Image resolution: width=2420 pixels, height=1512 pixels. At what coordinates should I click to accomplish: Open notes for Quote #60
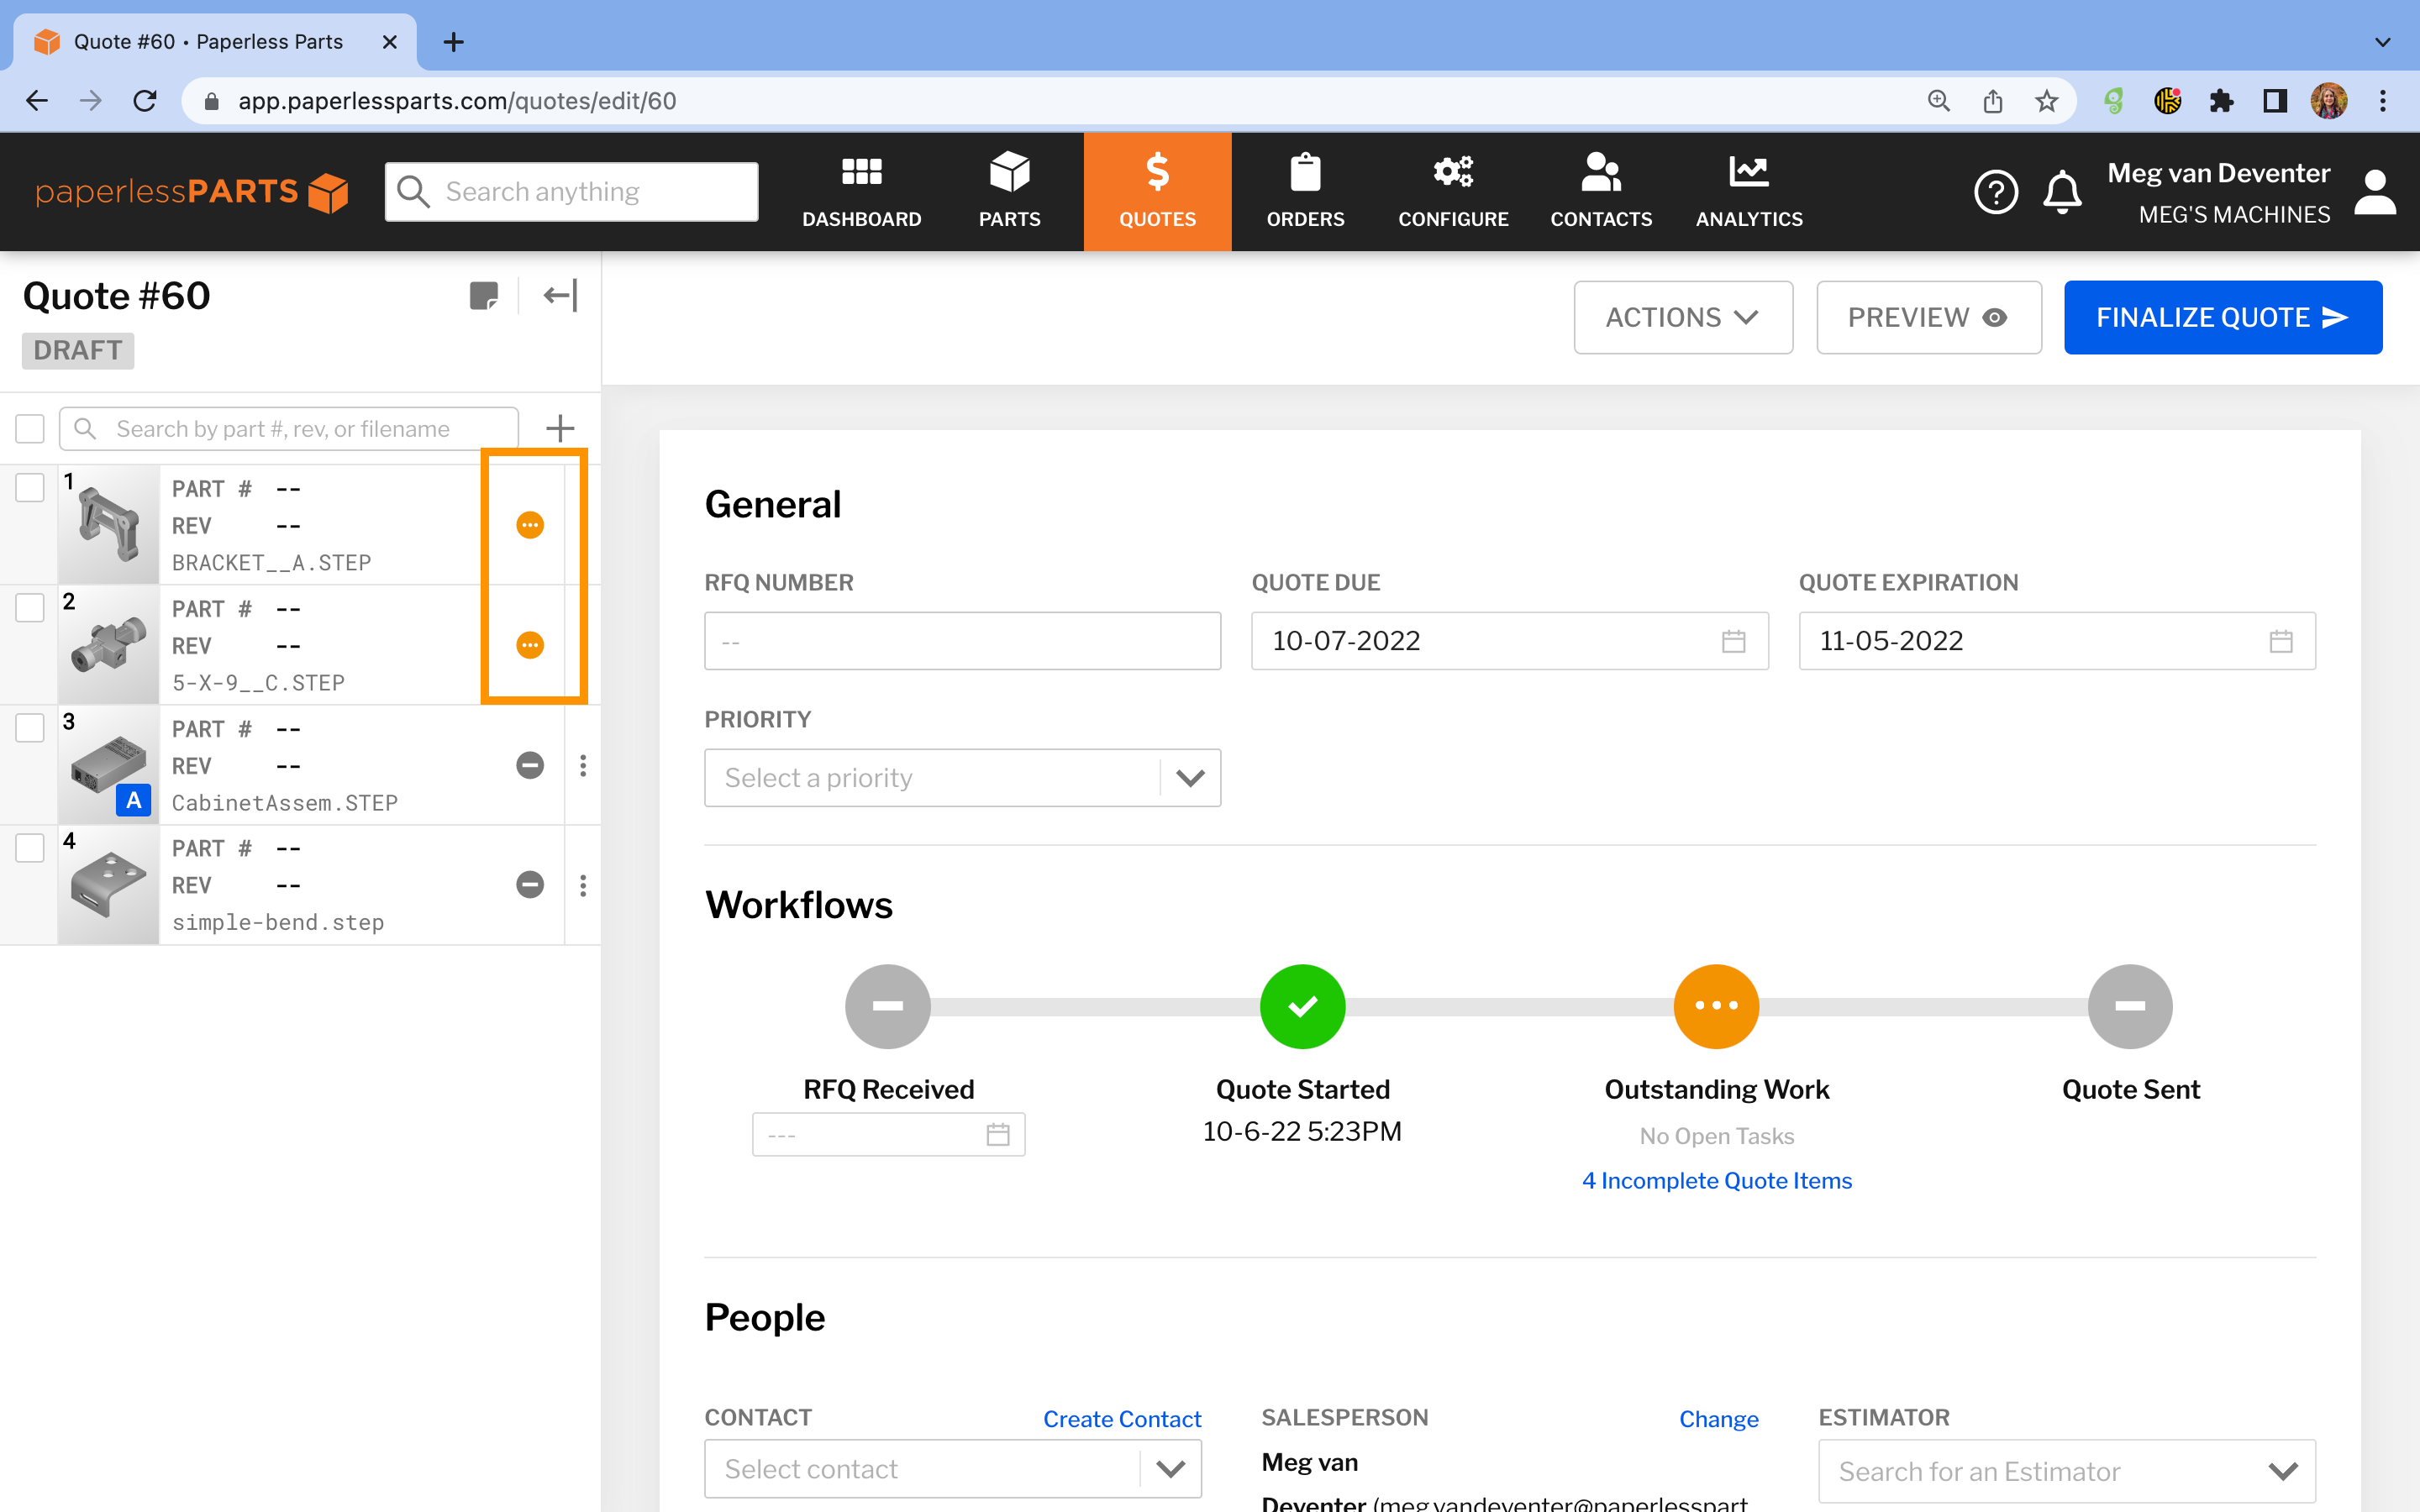[x=484, y=295]
